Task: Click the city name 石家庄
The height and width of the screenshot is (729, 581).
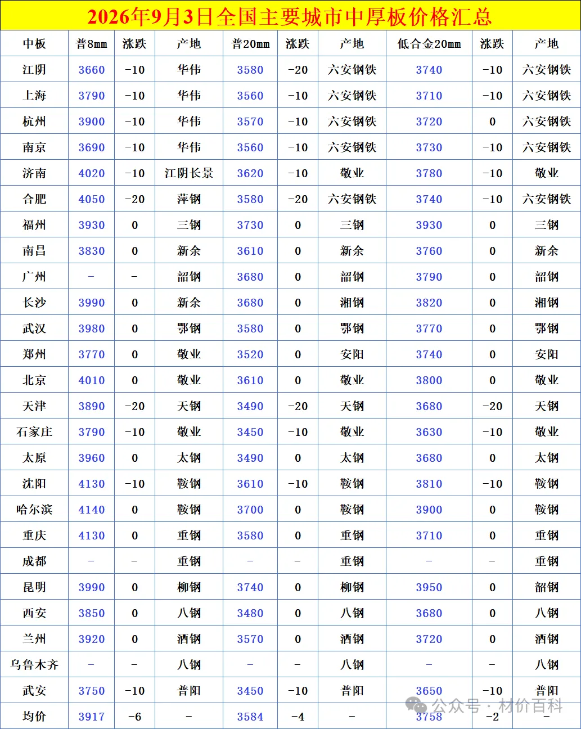Action: 34,432
